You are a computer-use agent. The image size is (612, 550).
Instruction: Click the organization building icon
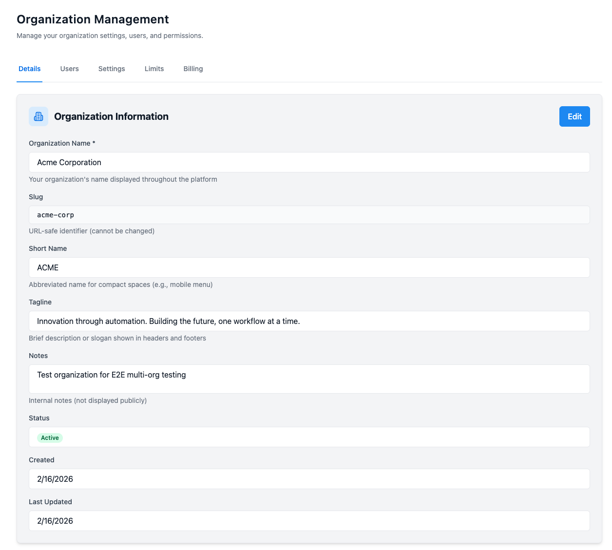point(38,116)
